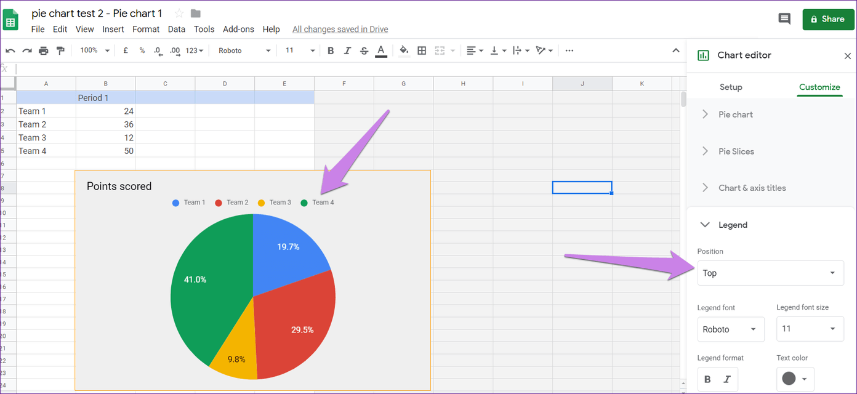
Task: Open the vertical align dropdown
Action: click(497, 50)
